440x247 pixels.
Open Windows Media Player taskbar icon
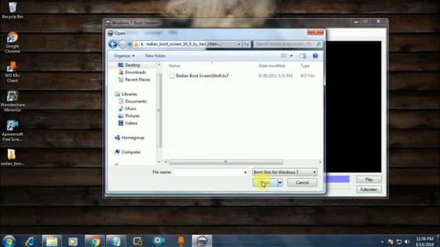coord(73,241)
